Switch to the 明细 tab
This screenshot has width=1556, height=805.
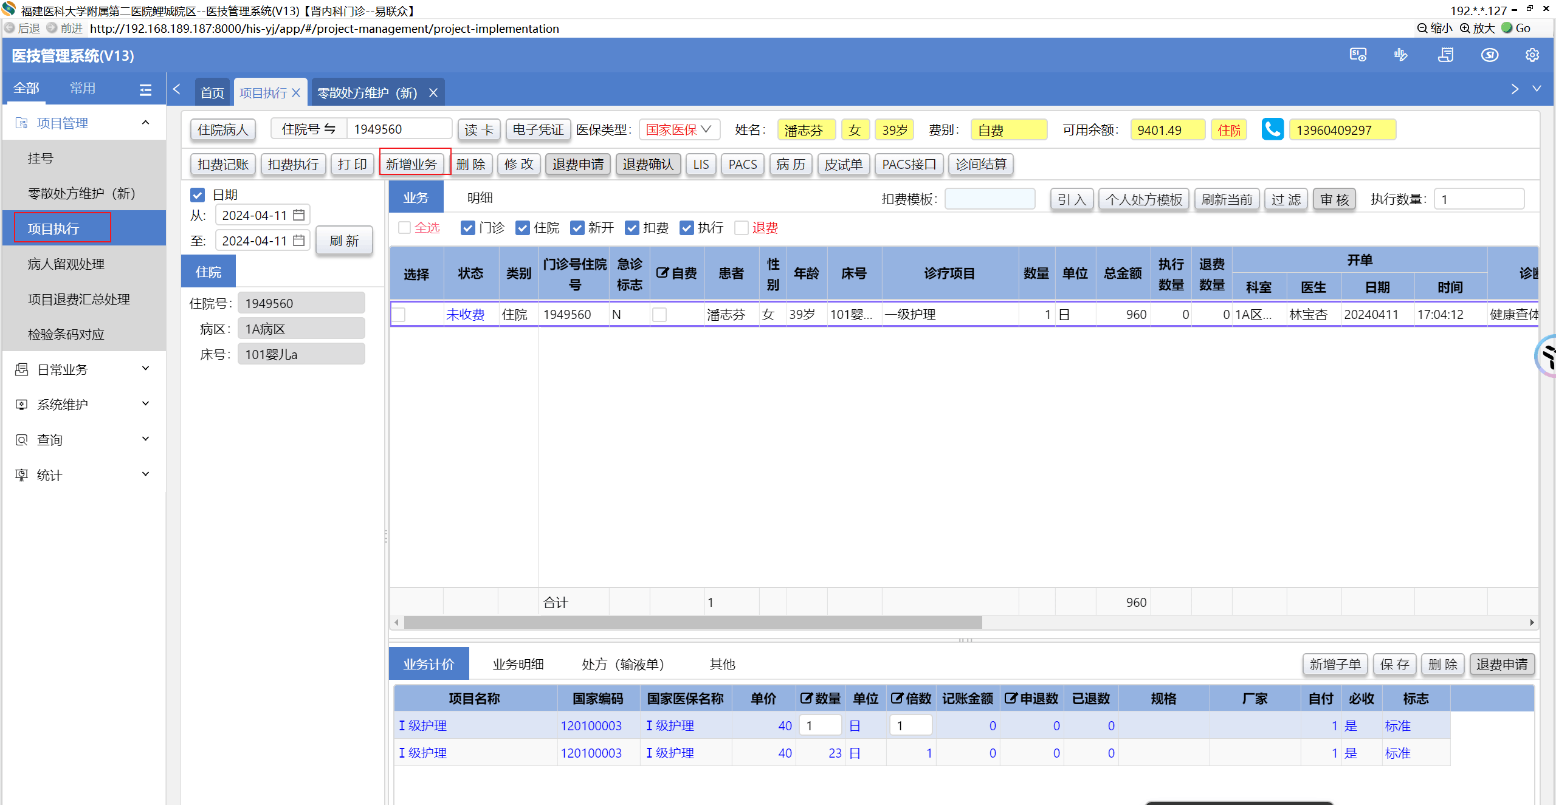[x=480, y=198]
